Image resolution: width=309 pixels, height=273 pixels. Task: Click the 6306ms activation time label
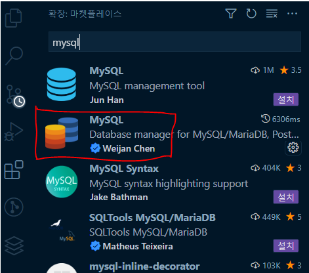(281, 119)
